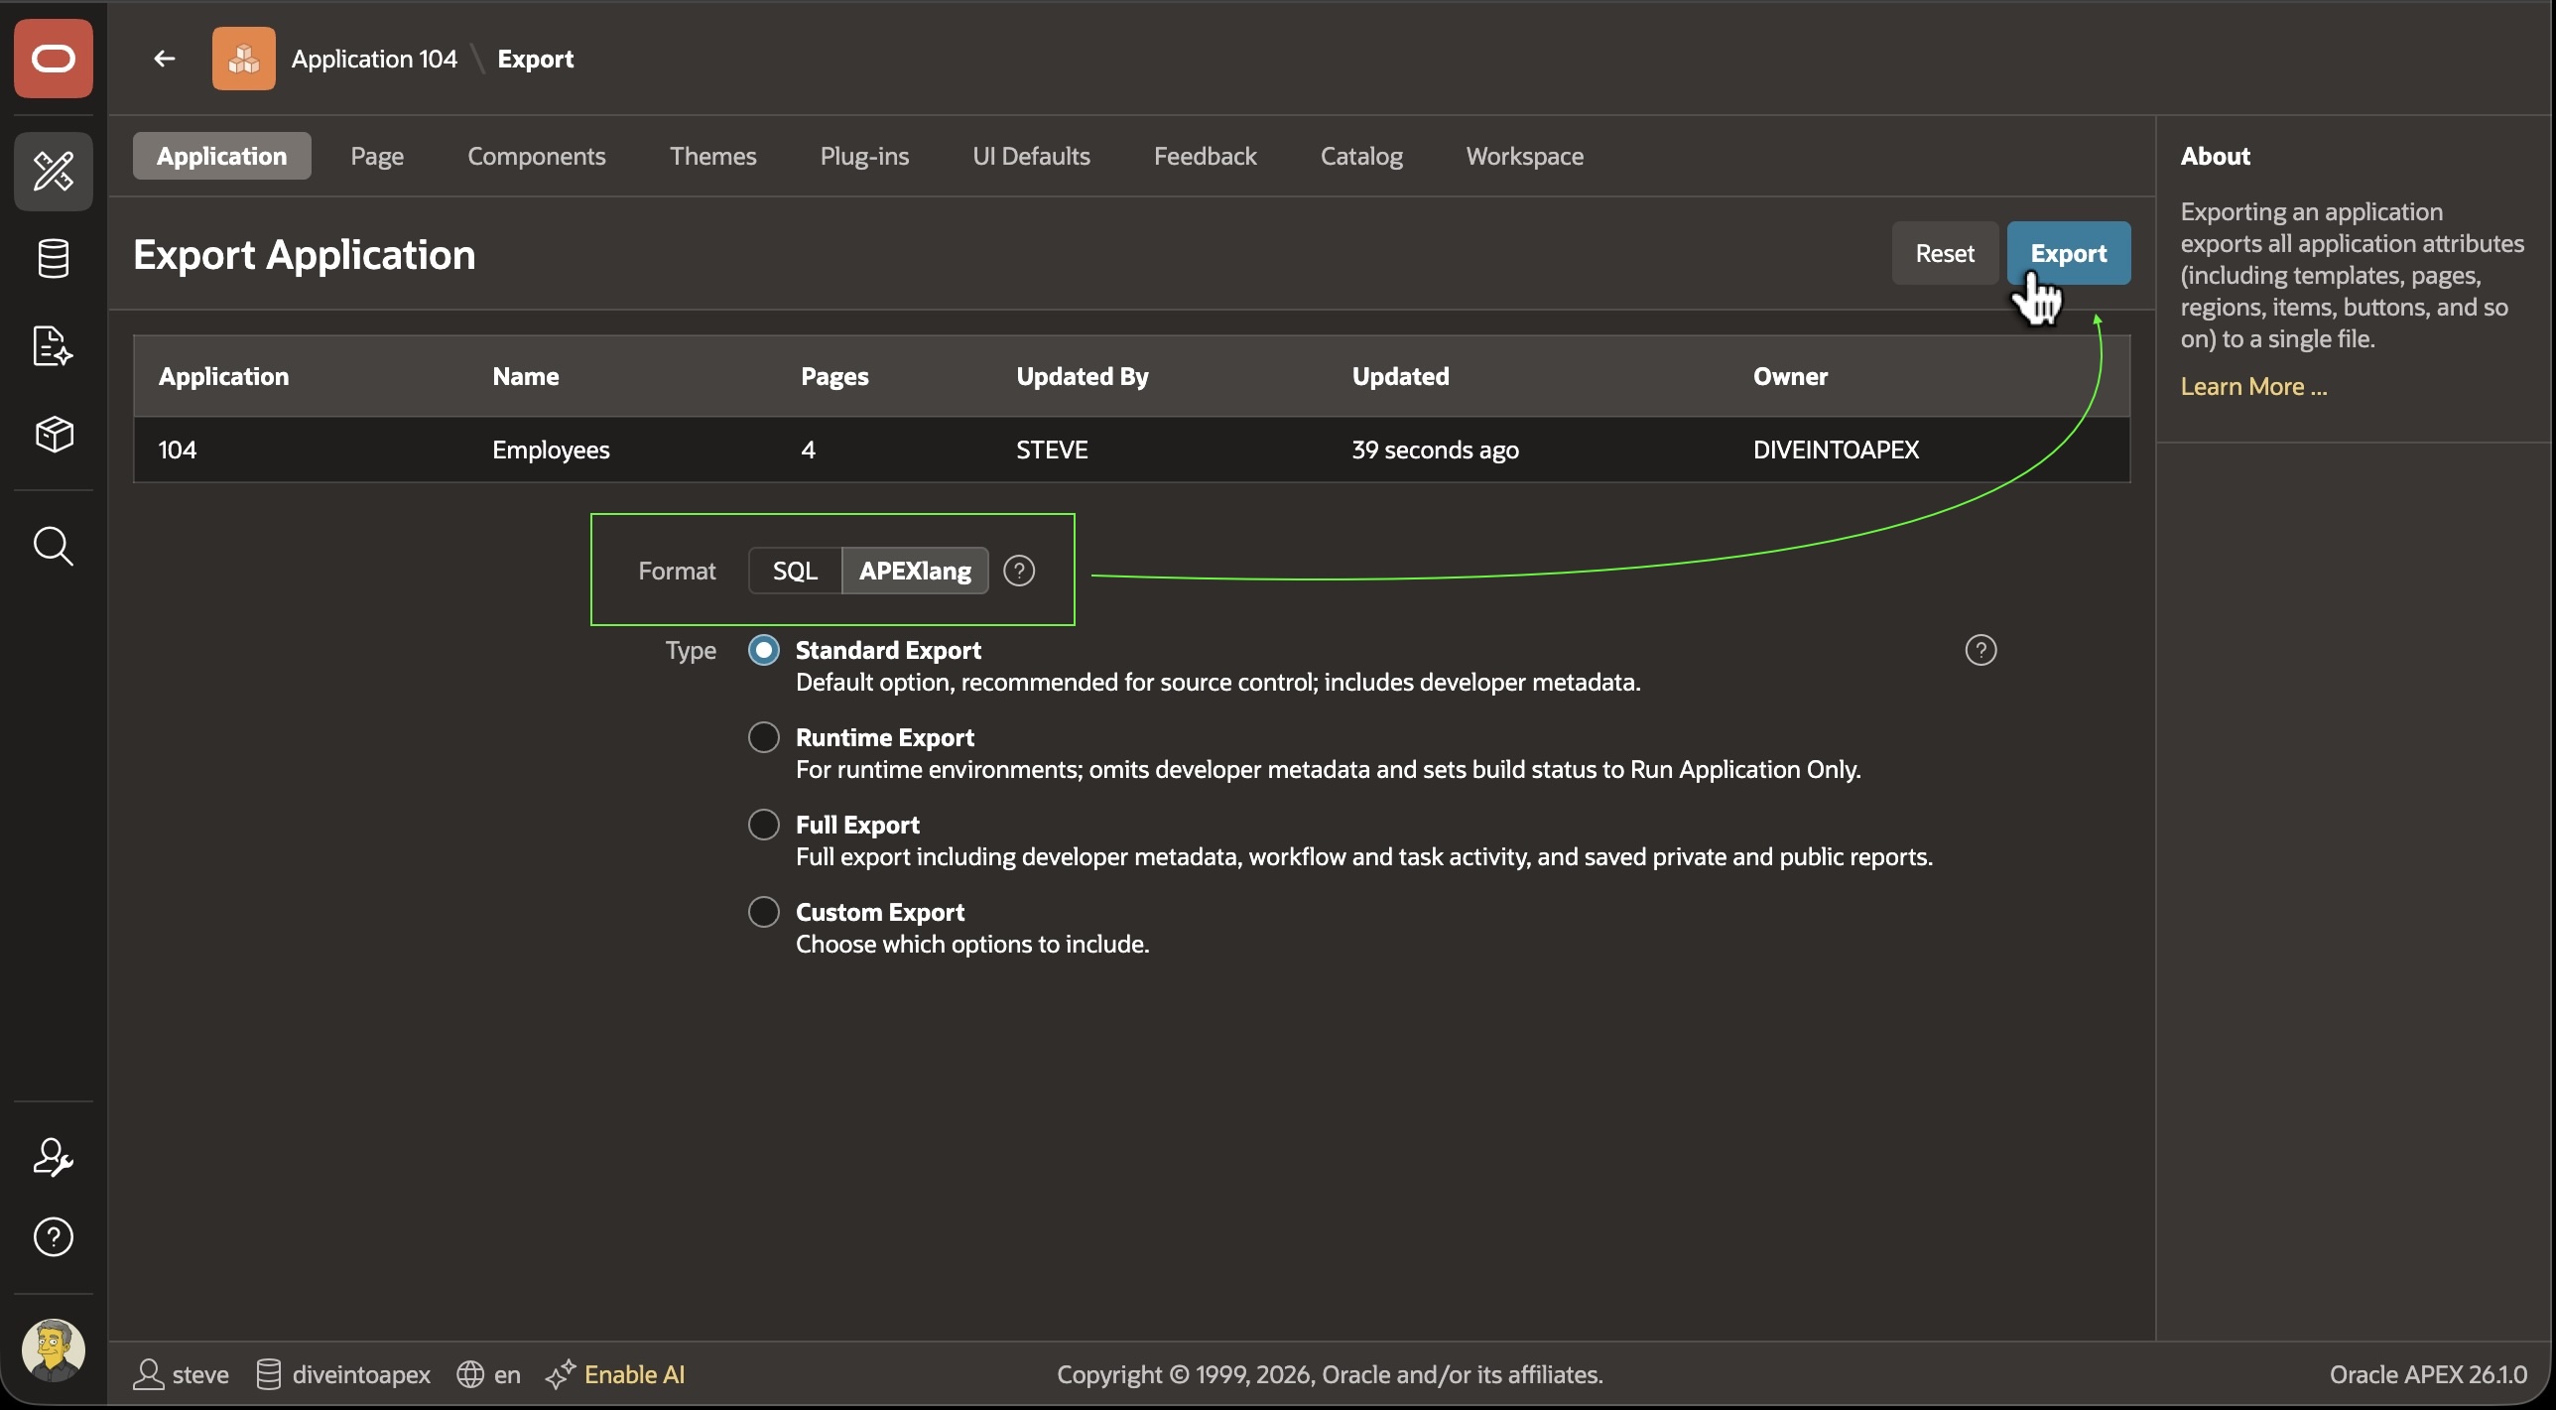Click the STEVE updated-by cell

tap(1052, 449)
